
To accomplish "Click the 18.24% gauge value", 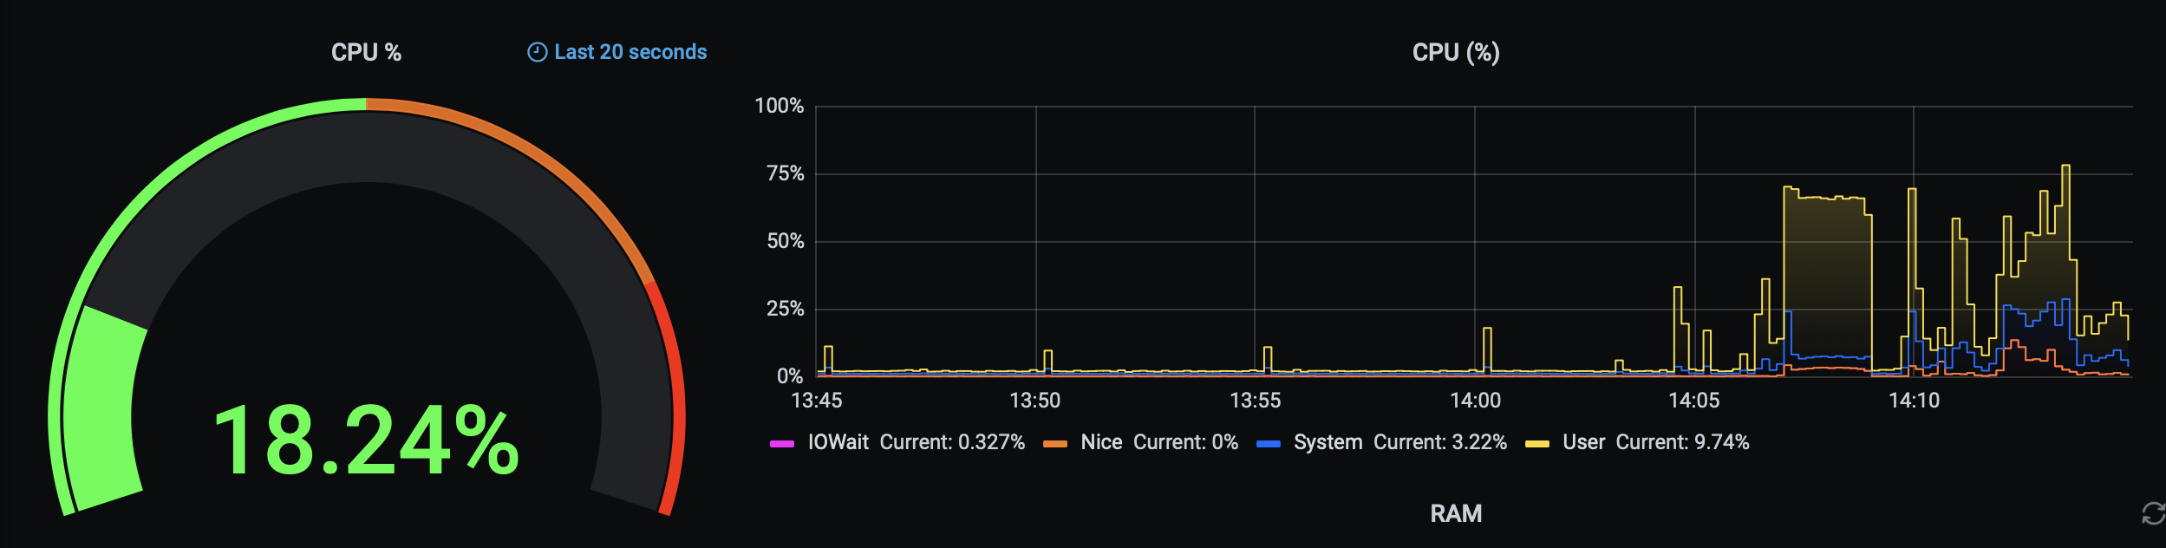I will (366, 440).
